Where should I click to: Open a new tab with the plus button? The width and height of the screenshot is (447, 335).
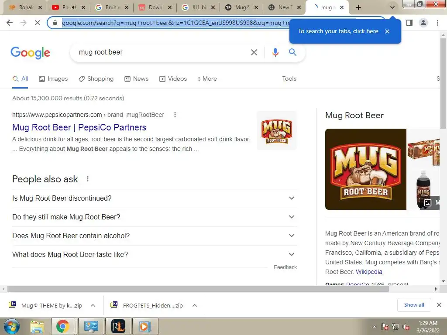tap(358, 8)
